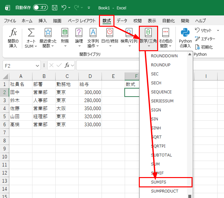The height and width of the screenshot is (198, 224).
Task: Select cell with 経理部
Action: [44, 117]
